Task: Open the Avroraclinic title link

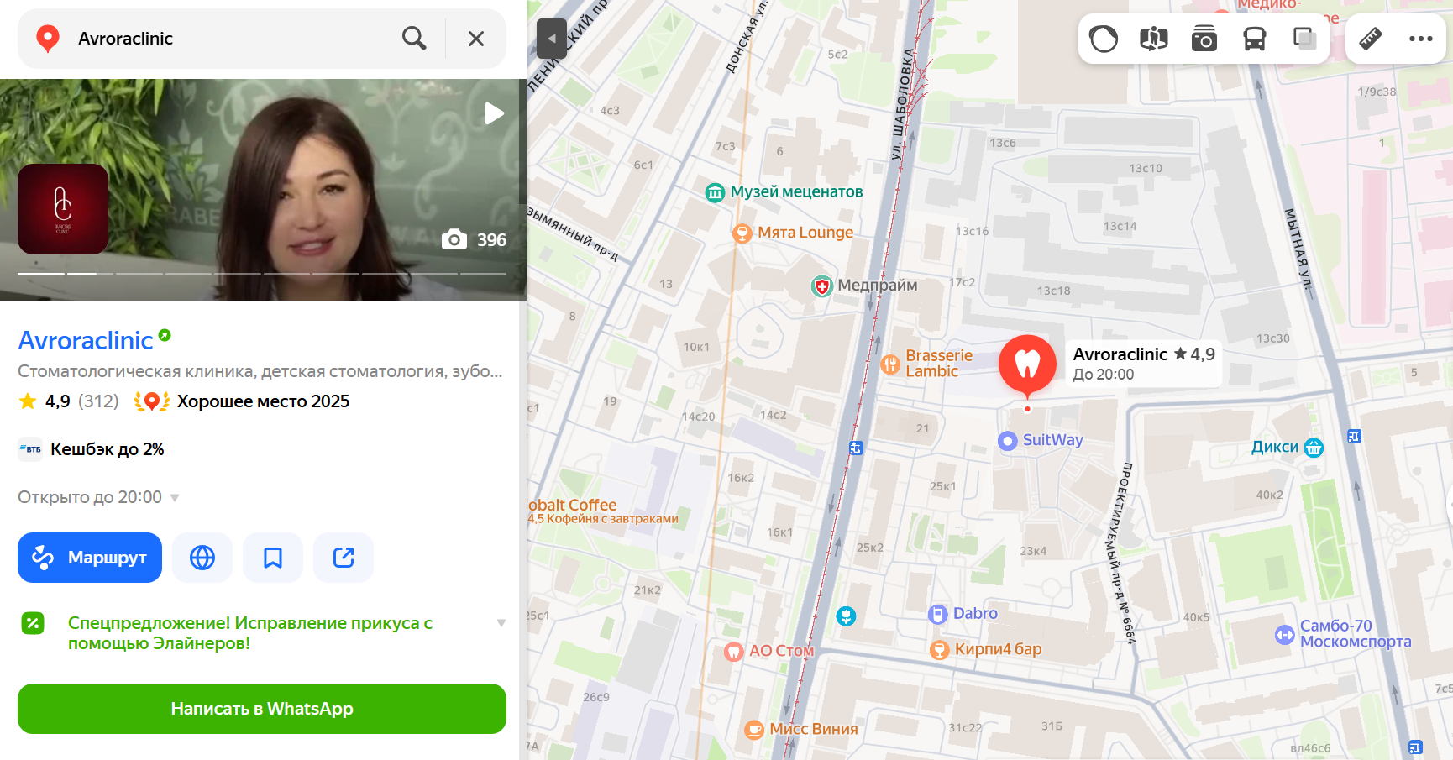Action: [86, 340]
